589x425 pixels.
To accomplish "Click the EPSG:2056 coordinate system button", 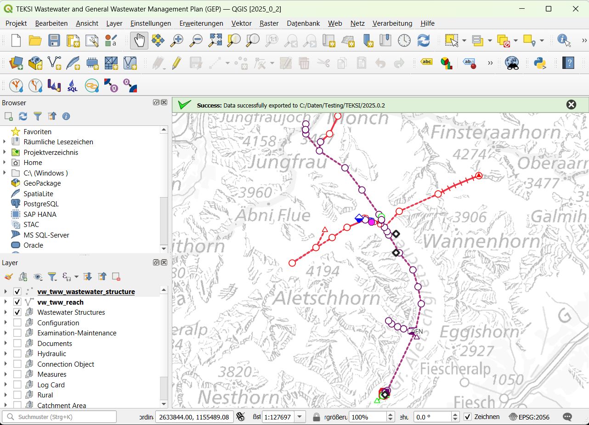I will [x=529, y=417].
